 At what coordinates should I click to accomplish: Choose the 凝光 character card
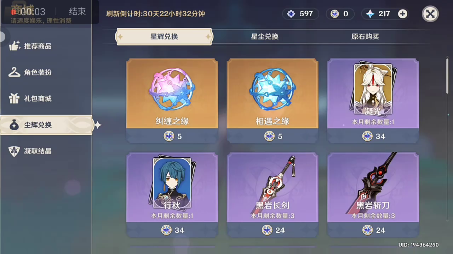click(373, 101)
